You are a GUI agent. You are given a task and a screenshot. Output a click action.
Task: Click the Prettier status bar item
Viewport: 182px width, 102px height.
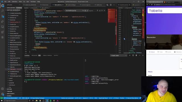coord(122,98)
